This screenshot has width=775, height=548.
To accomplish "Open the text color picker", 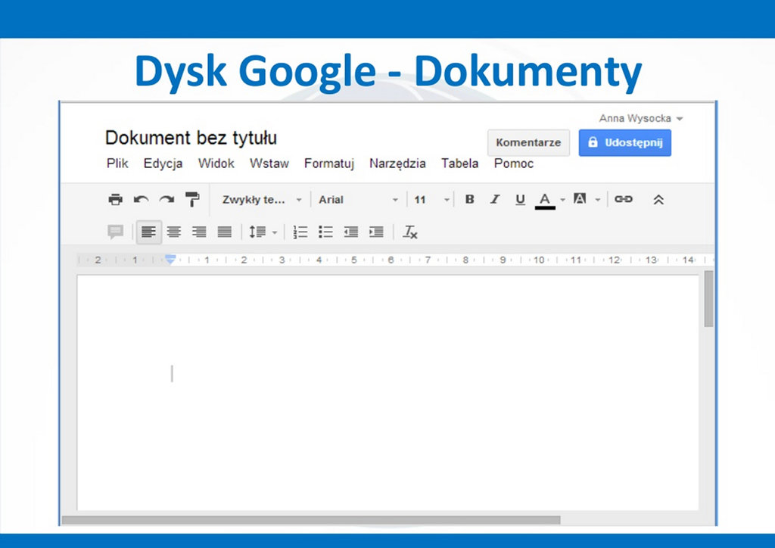I will pos(545,200).
